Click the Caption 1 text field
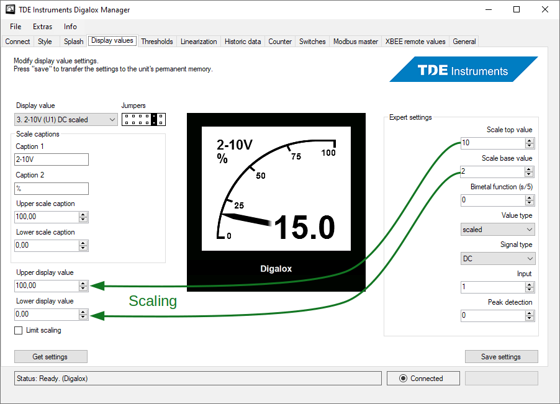 click(52, 159)
